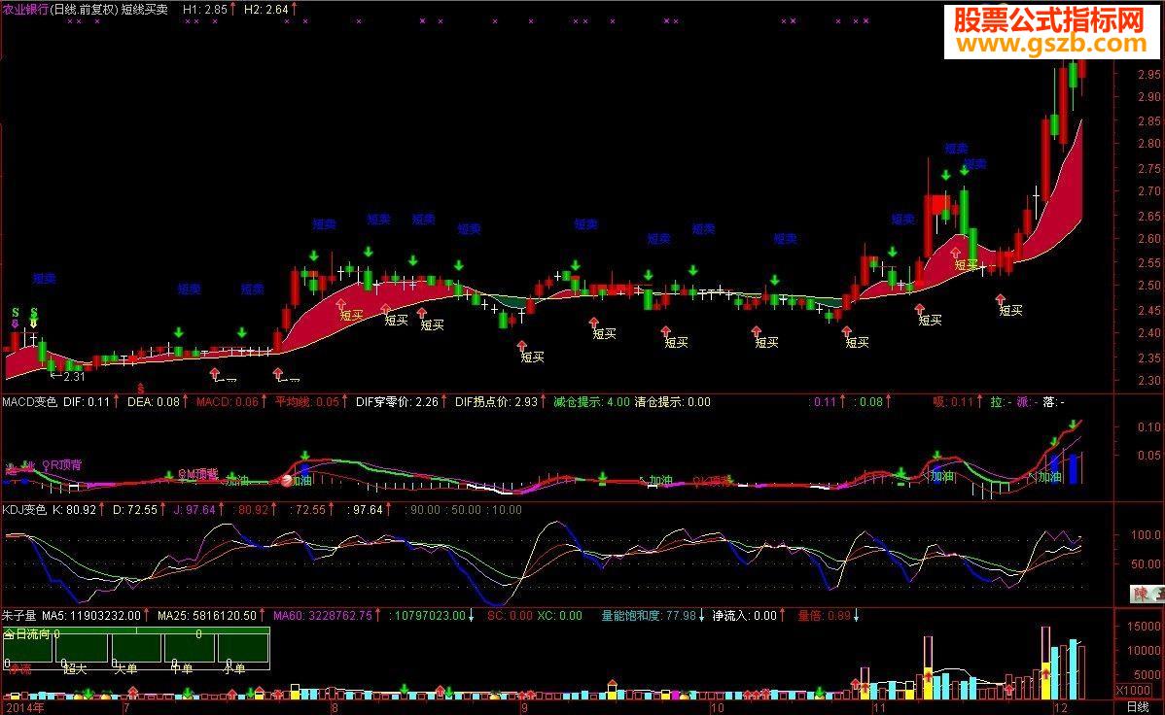Click the 100.0 KDJ axis label
1165x715 pixels.
click(1146, 534)
